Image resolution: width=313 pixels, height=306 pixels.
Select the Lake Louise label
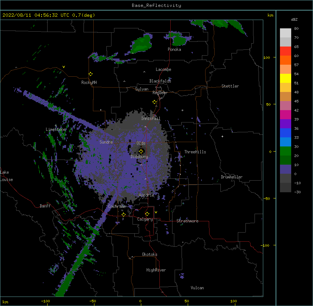pos(6,176)
